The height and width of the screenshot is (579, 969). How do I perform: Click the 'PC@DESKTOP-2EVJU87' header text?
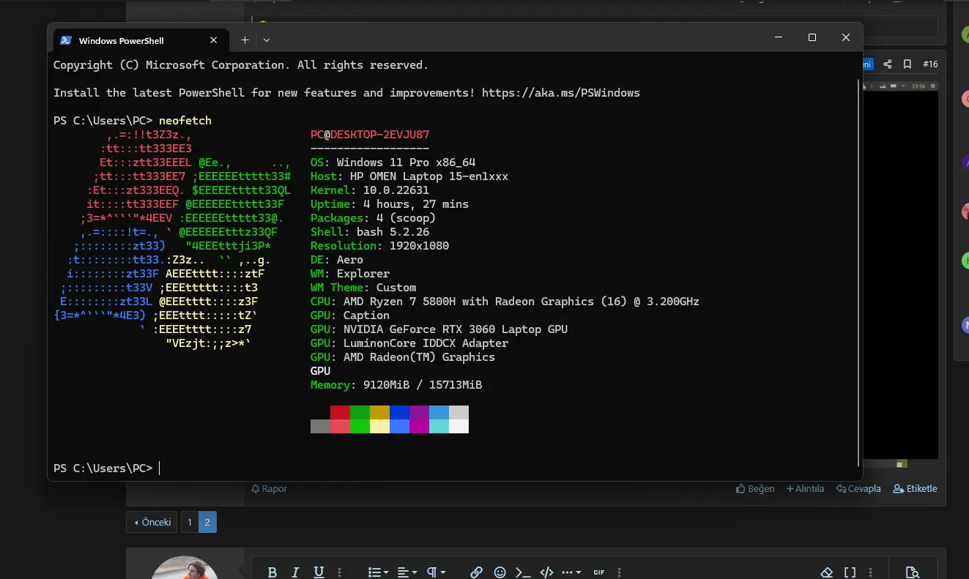pyautogui.click(x=370, y=135)
